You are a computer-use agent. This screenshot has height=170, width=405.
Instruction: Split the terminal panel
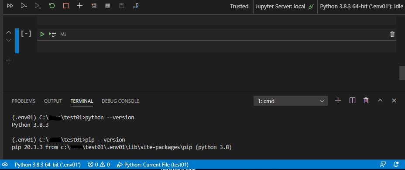pyautogui.click(x=352, y=101)
